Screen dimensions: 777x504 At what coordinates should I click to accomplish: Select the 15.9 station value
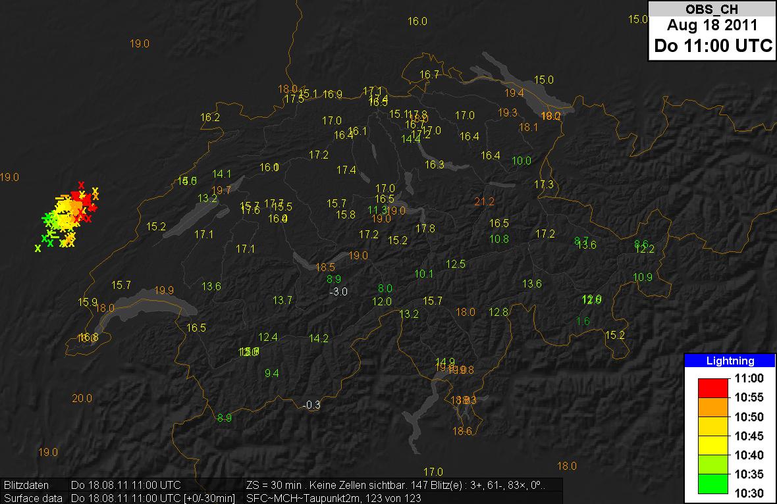[87, 302]
